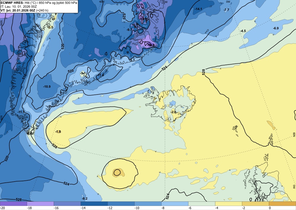Click the -6.9 temperature value
This screenshot has width=296, height=210.
coord(276,28)
